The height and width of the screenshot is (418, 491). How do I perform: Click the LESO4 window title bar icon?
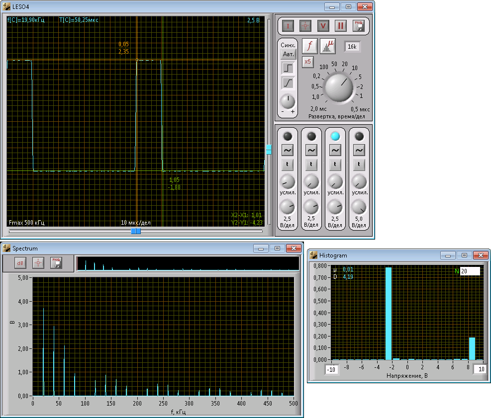coord(6,6)
